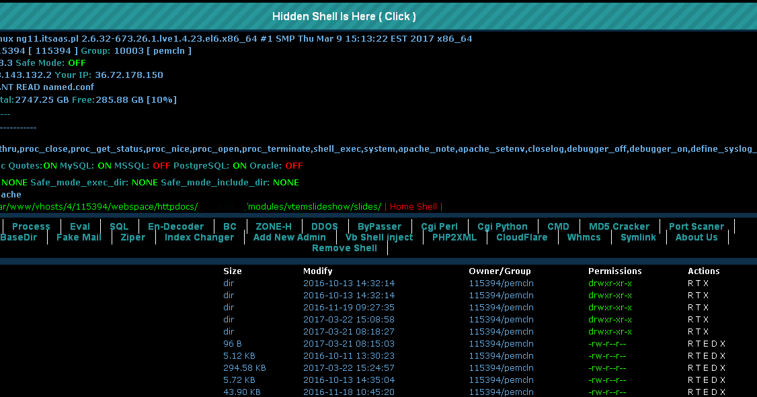Open the CMD console

coord(558,226)
